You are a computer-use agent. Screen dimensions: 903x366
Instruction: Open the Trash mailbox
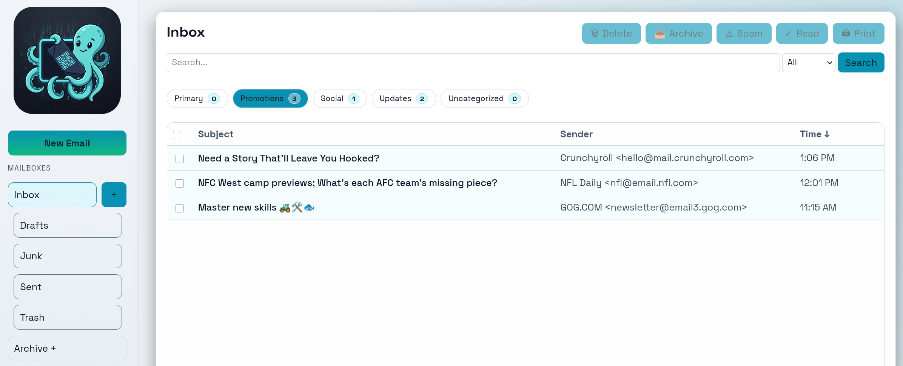click(x=68, y=317)
